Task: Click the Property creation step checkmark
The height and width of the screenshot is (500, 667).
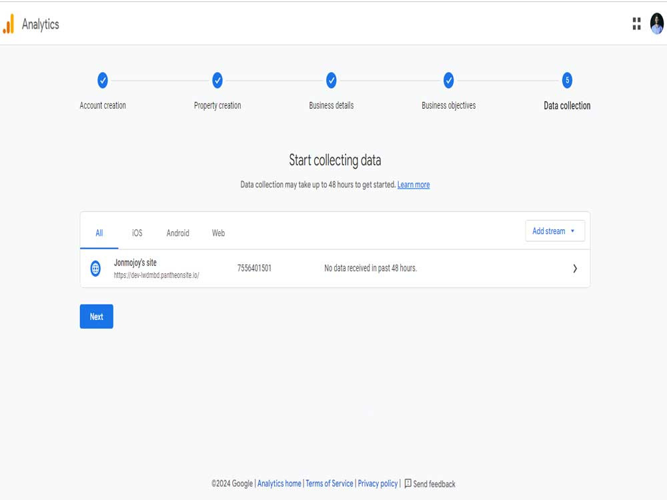Action: (217, 80)
